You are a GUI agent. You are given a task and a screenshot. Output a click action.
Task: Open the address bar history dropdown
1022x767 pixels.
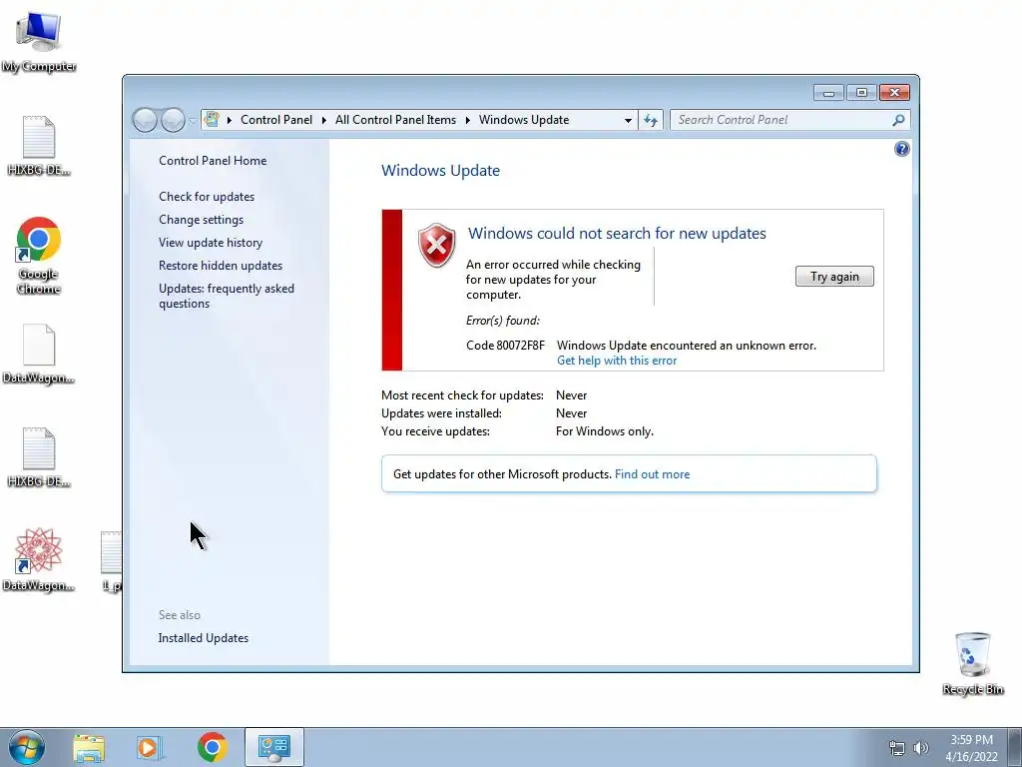628,120
